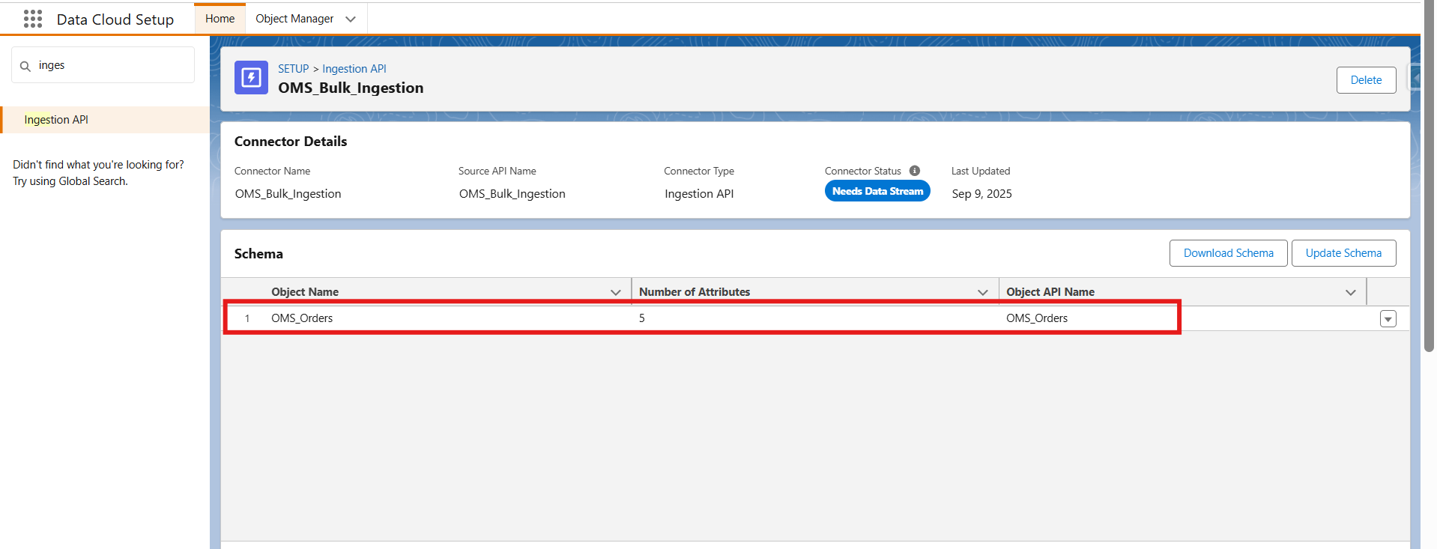Click the Update Schema button
The height and width of the screenshot is (549, 1437).
pos(1343,253)
